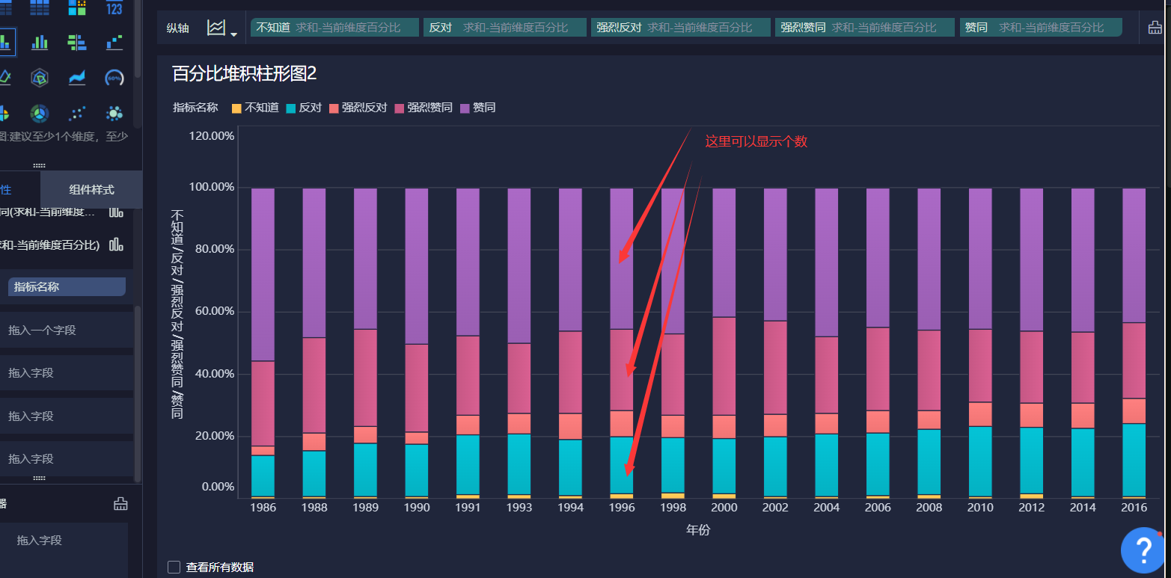
Task: Select the area chart icon
Action: click(x=77, y=77)
